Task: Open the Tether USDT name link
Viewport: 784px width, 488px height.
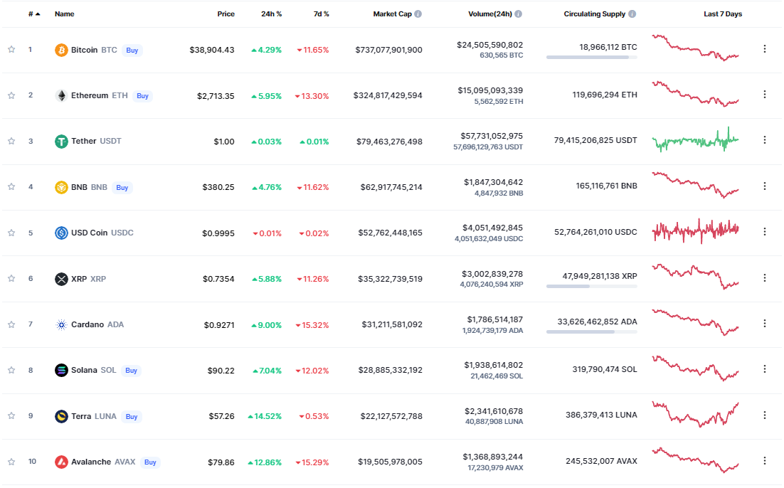Action: tap(96, 141)
